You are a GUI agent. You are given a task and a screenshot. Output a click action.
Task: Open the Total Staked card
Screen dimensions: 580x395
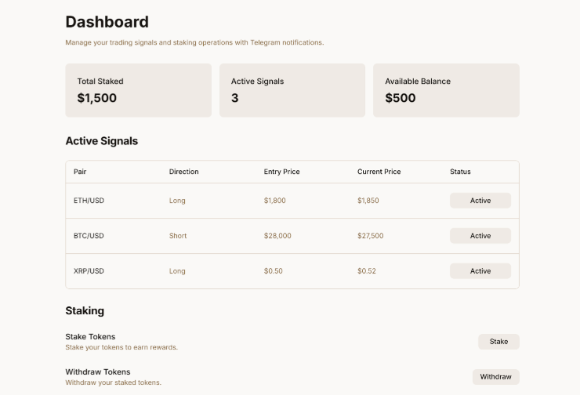[138, 90]
